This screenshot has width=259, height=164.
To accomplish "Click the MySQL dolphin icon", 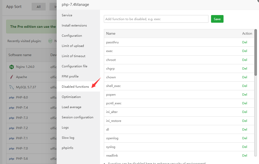I will [11, 87].
